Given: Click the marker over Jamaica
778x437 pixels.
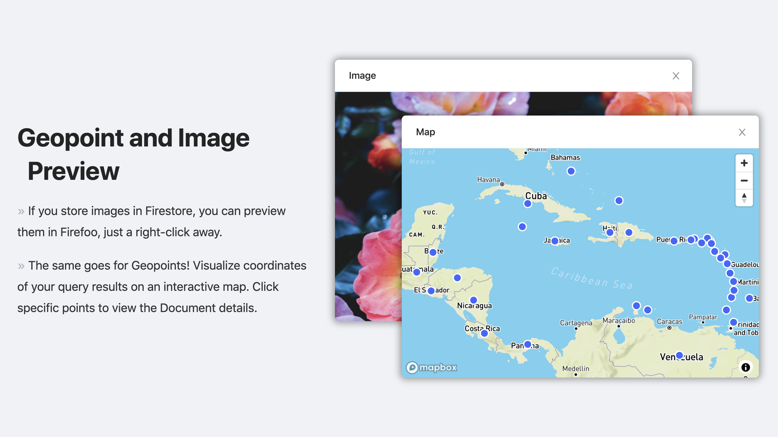Looking at the screenshot, I should point(555,241).
